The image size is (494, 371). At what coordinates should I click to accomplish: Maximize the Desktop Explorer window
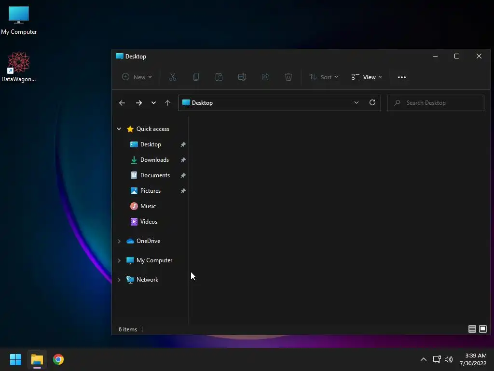point(456,56)
